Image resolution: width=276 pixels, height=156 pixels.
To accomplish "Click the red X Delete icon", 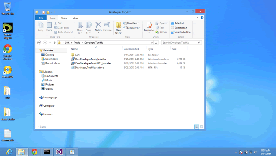I will (98, 25).
